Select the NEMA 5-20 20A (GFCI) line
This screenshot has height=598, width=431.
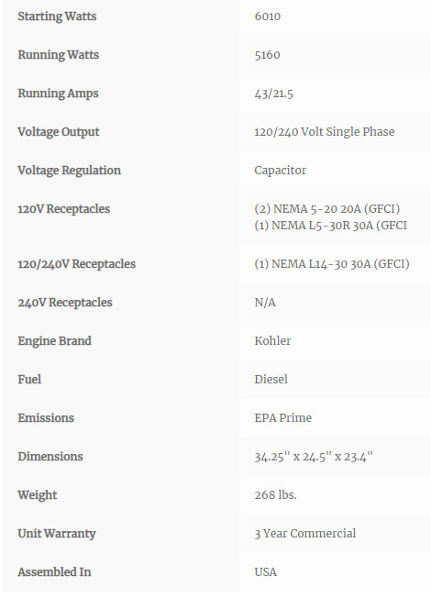tap(326, 209)
